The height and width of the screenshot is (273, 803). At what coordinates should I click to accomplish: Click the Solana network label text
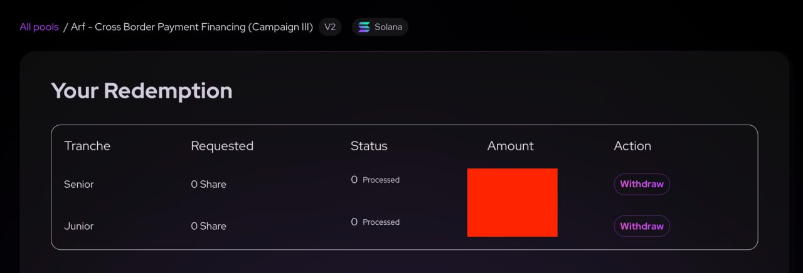click(x=388, y=27)
